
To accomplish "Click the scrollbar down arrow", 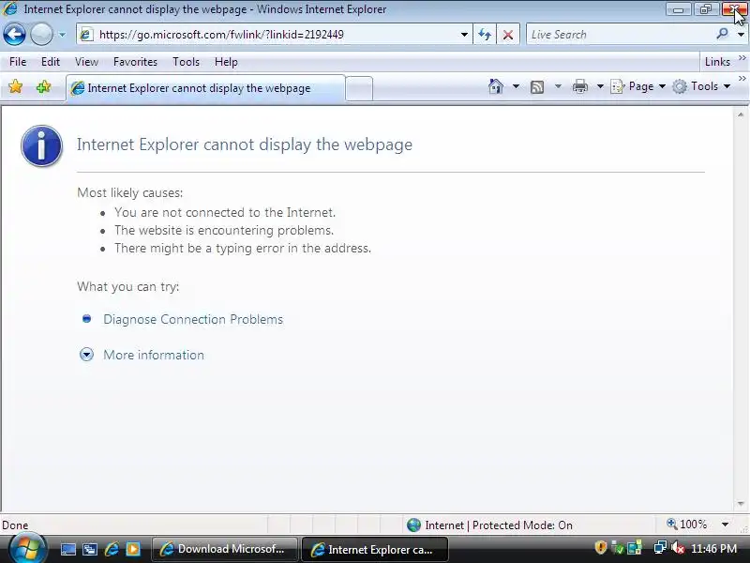I will pos(741,504).
